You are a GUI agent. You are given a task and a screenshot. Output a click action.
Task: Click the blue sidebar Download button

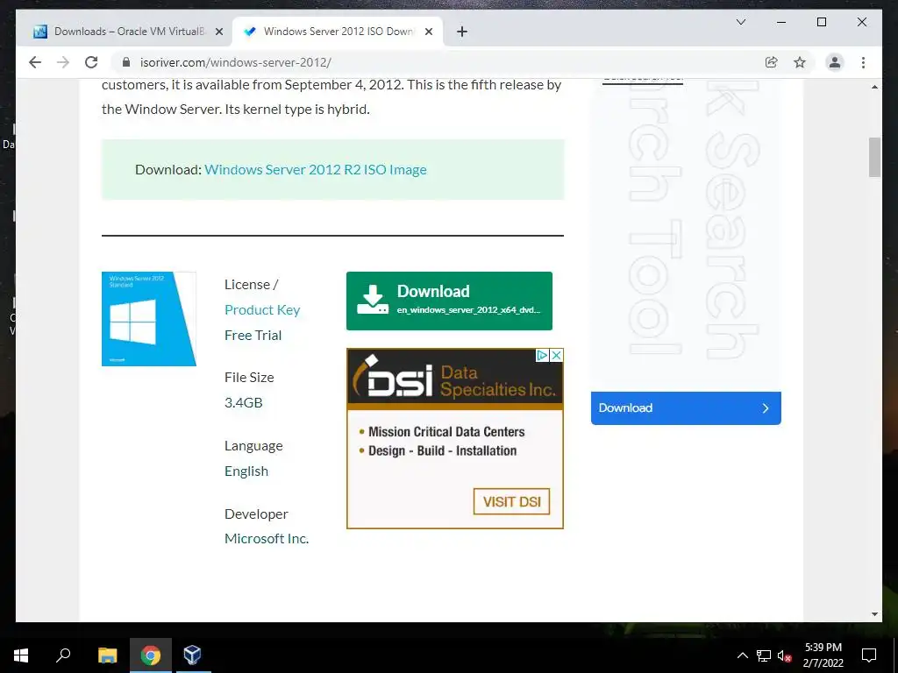tap(686, 408)
